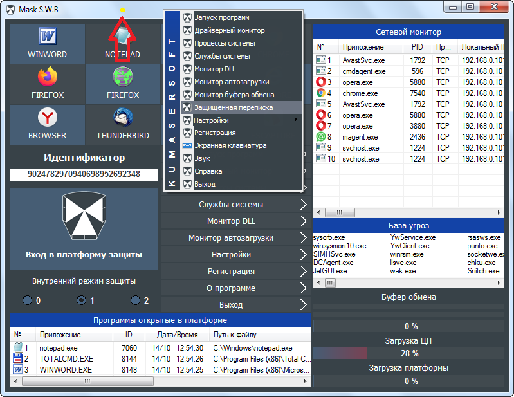Viewport: 514px width, 397px height.
Task: Click the magent.exe icon in row 8
Action: [320, 136]
